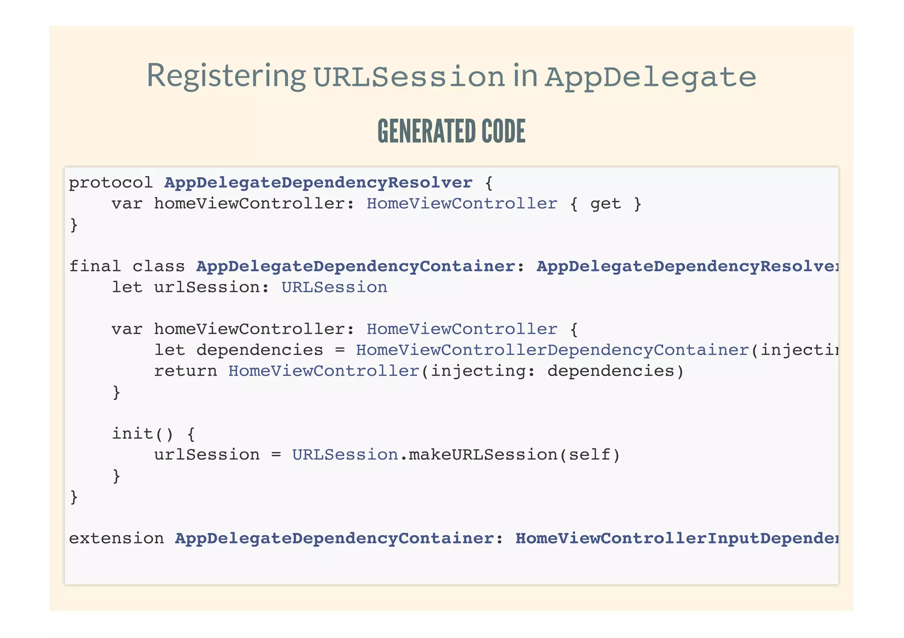
Task: Click the line 'var homeViewController: HomeViewController {'
Action: [345, 329]
